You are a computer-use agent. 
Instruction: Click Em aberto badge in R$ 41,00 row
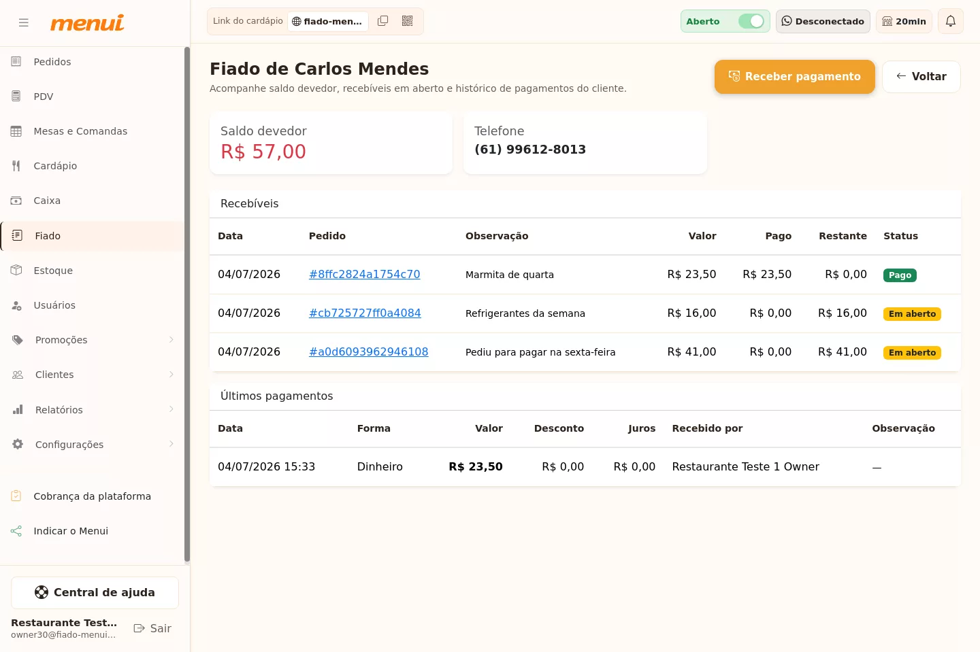[912, 353]
